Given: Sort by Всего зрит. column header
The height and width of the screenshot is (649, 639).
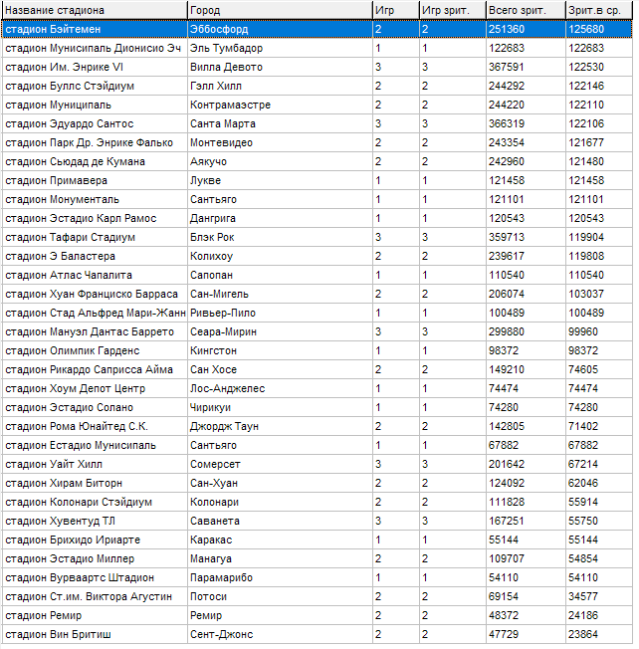Looking at the screenshot, I should coord(525,10).
